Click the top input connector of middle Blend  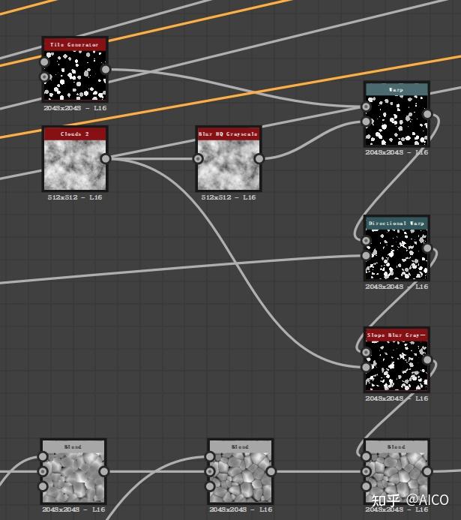(211, 457)
